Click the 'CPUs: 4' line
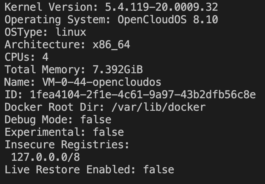 [26, 57]
